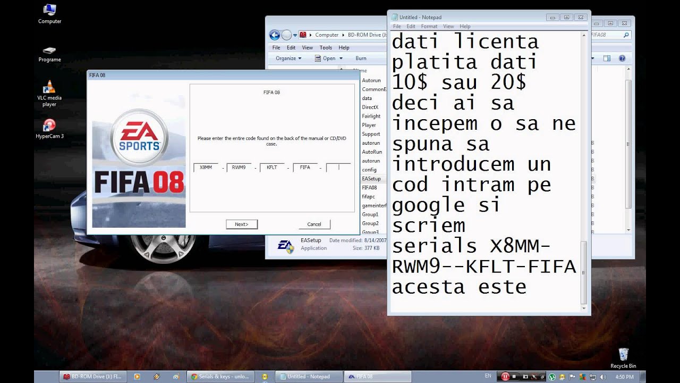Click Next> in the FIFA 08 installer
Screen dimensions: 680x383
(242, 224)
